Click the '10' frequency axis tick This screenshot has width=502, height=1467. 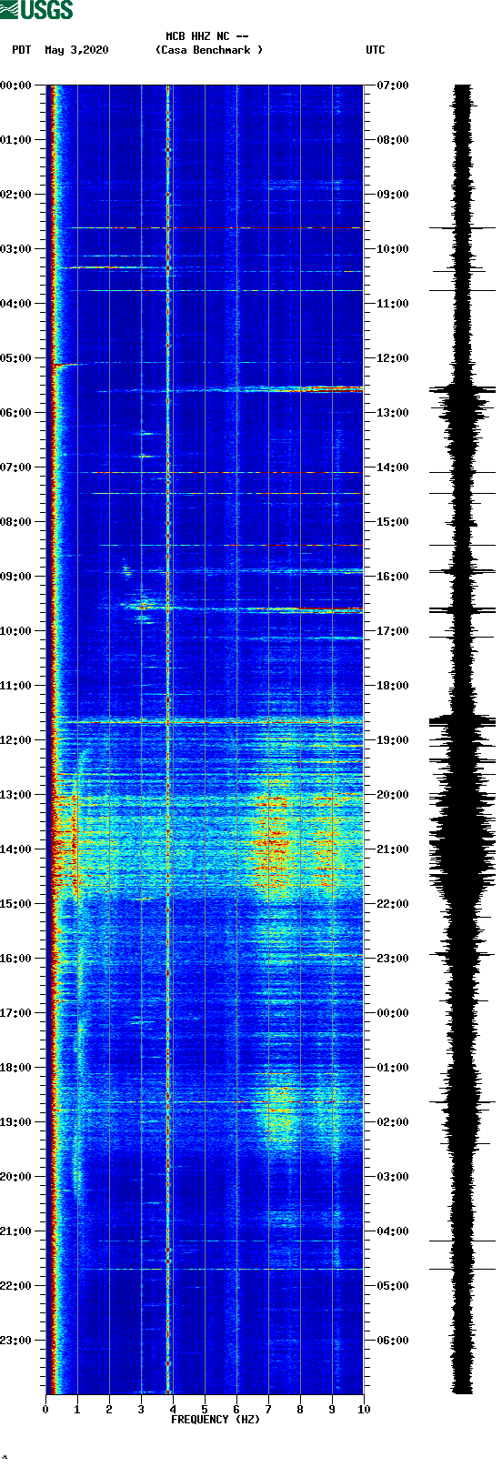point(364,1410)
